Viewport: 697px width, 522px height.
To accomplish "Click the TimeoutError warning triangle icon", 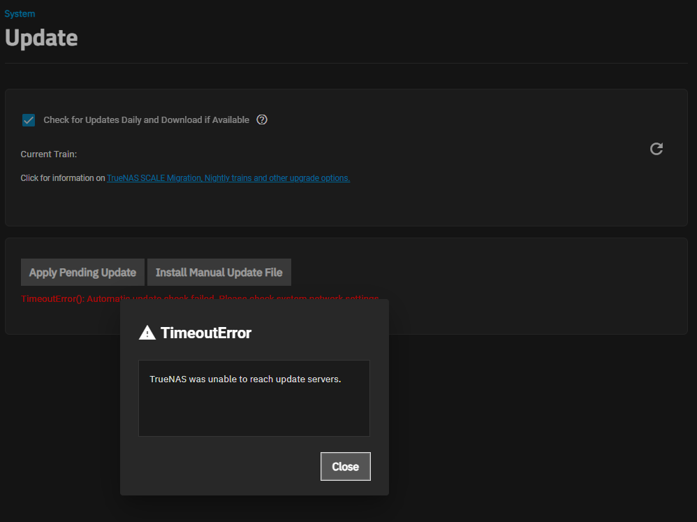I will (x=147, y=333).
